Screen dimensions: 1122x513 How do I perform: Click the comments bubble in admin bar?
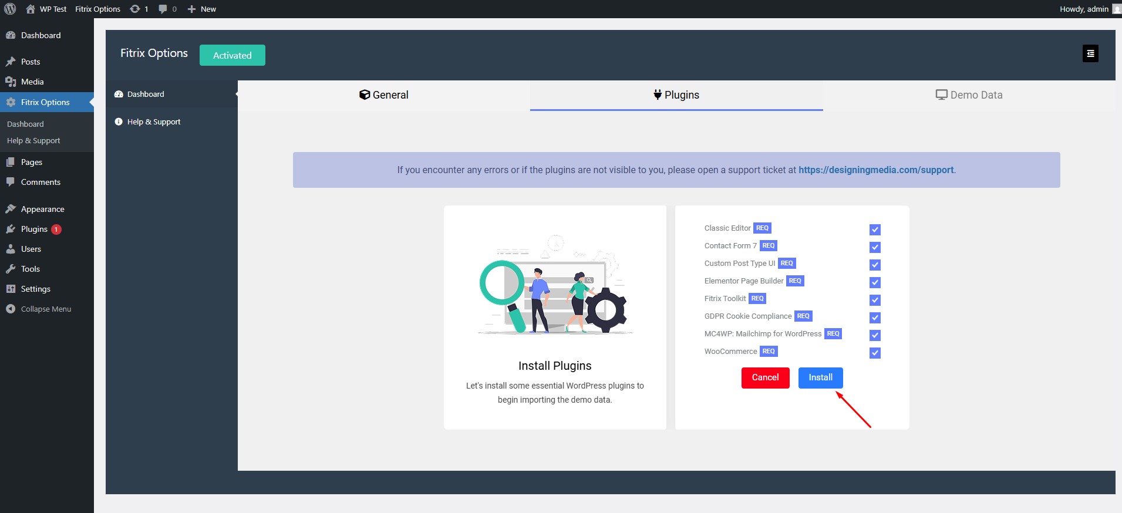(163, 9)
